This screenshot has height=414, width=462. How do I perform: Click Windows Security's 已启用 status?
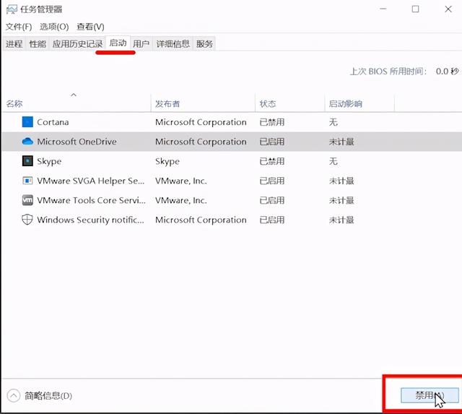point(271,220)
